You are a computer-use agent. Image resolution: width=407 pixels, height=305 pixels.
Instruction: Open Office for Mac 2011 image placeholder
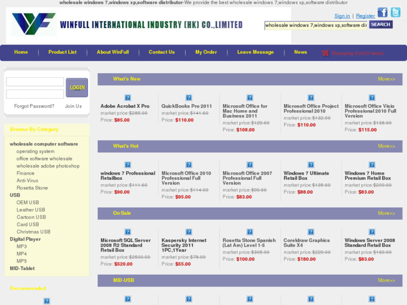(x=250, y=97)
